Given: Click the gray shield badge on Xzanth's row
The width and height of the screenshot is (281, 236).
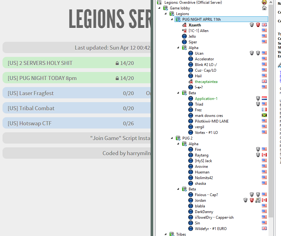Looking at the screenshot, I should click(x=252, y=25).
